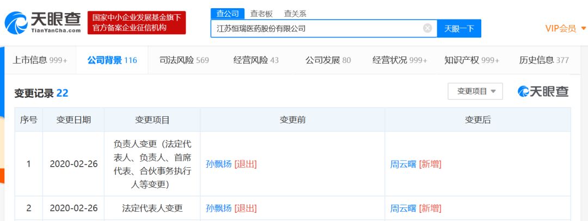Click the 变更记录 22 heading
588x221 pixels.
41,93
